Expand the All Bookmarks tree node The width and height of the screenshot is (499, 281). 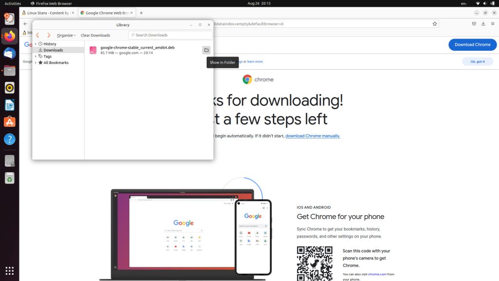tap(36, 63)
